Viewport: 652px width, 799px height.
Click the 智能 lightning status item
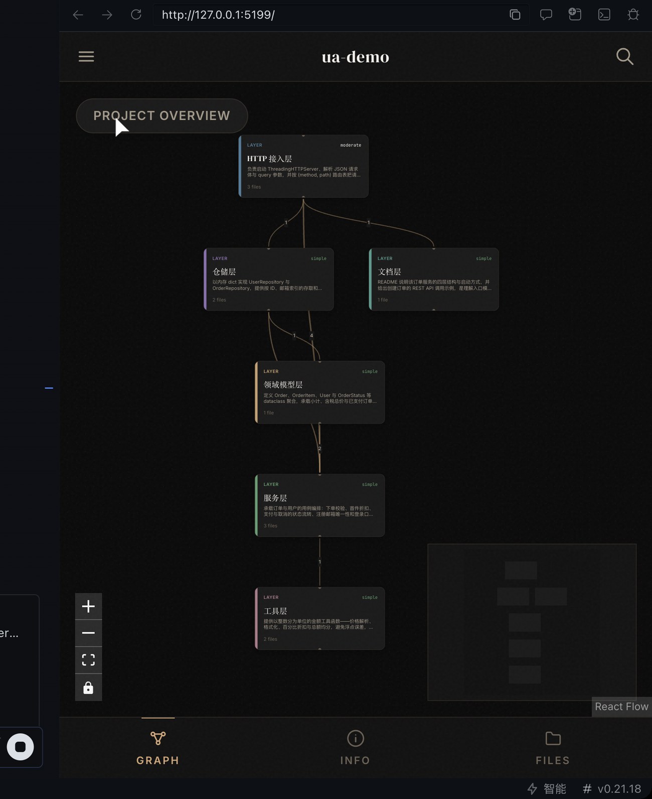tap(547, 789)
